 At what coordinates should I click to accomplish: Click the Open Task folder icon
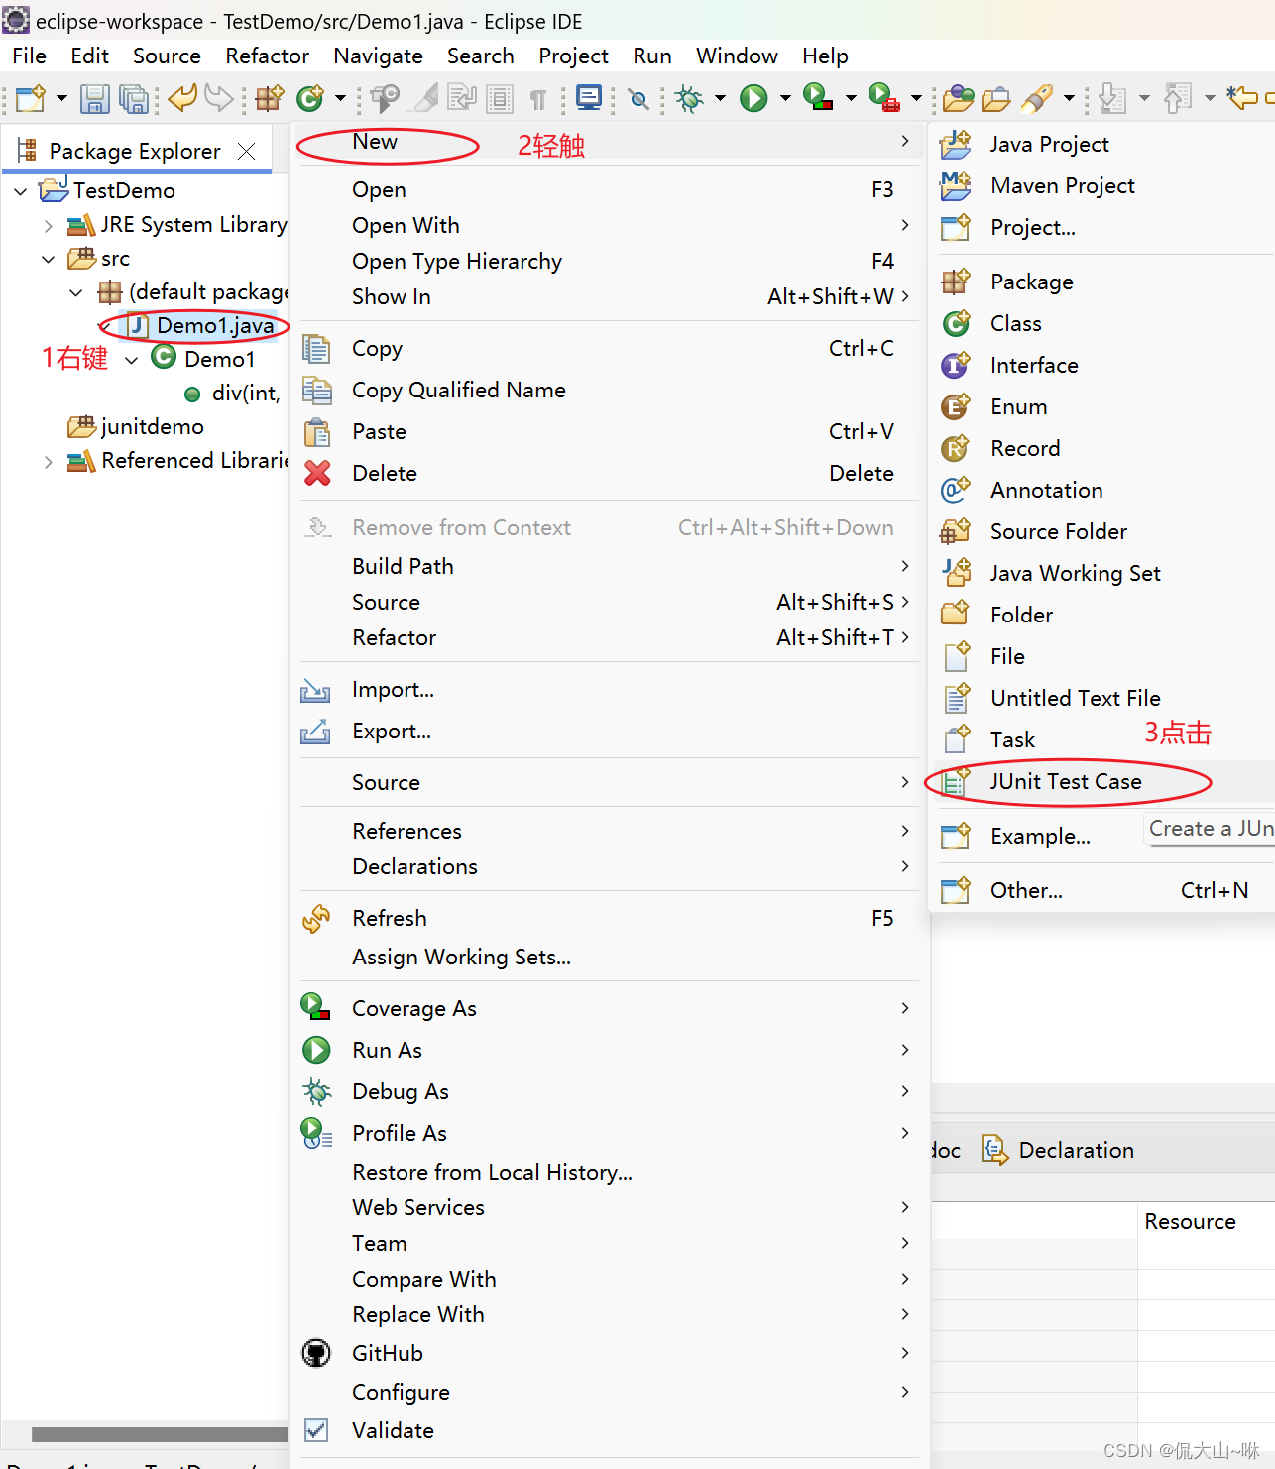click(995, 98)
